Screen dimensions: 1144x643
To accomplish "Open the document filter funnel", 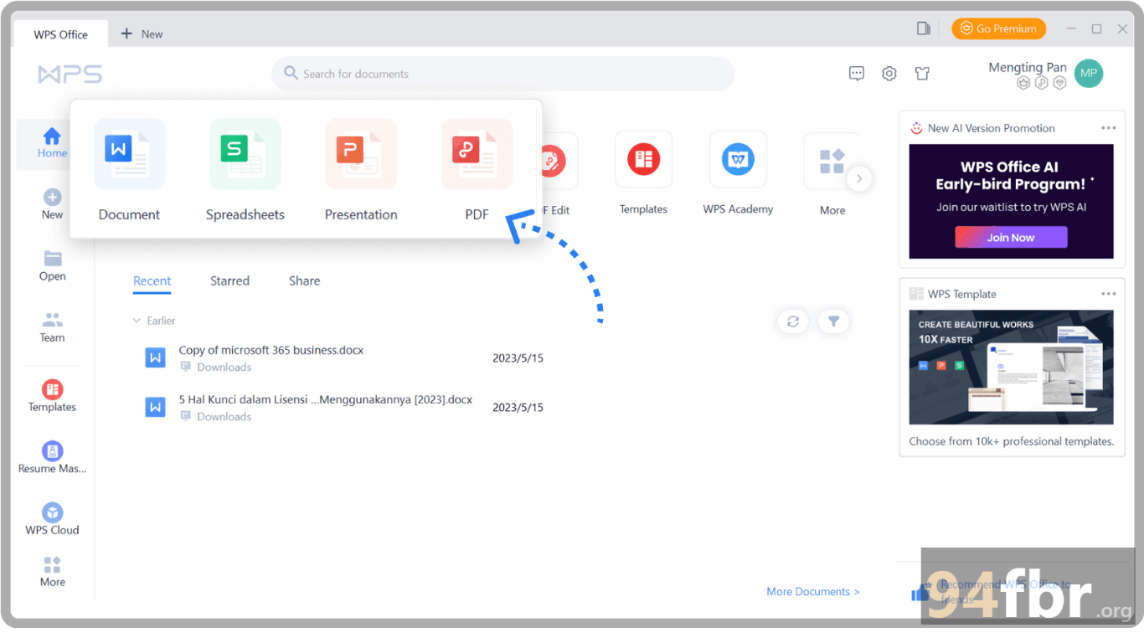I will coord(833,321).
